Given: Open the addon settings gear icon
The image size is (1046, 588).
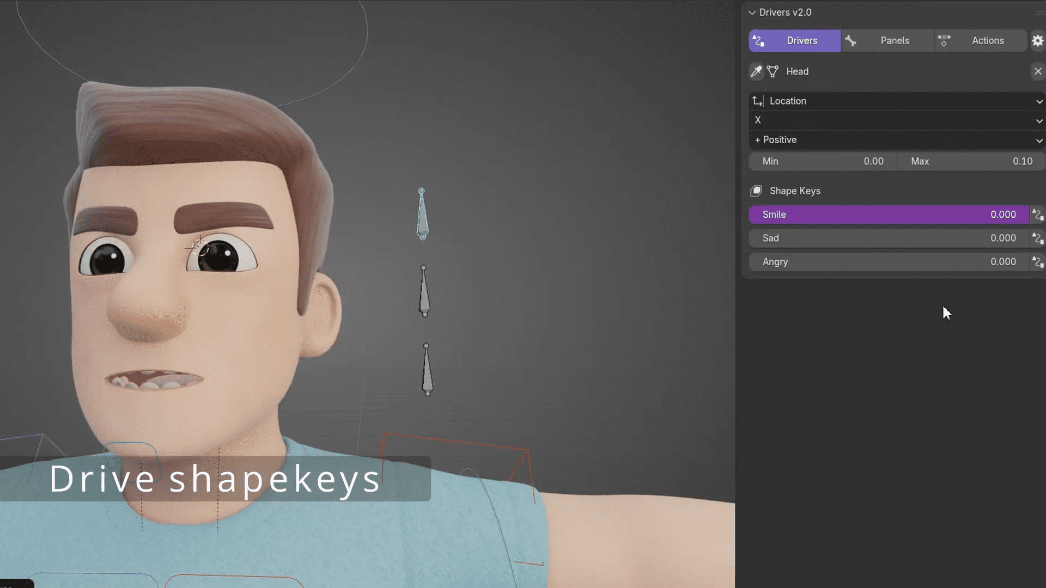Looking at the screenshot, I should click(1038, 41).
